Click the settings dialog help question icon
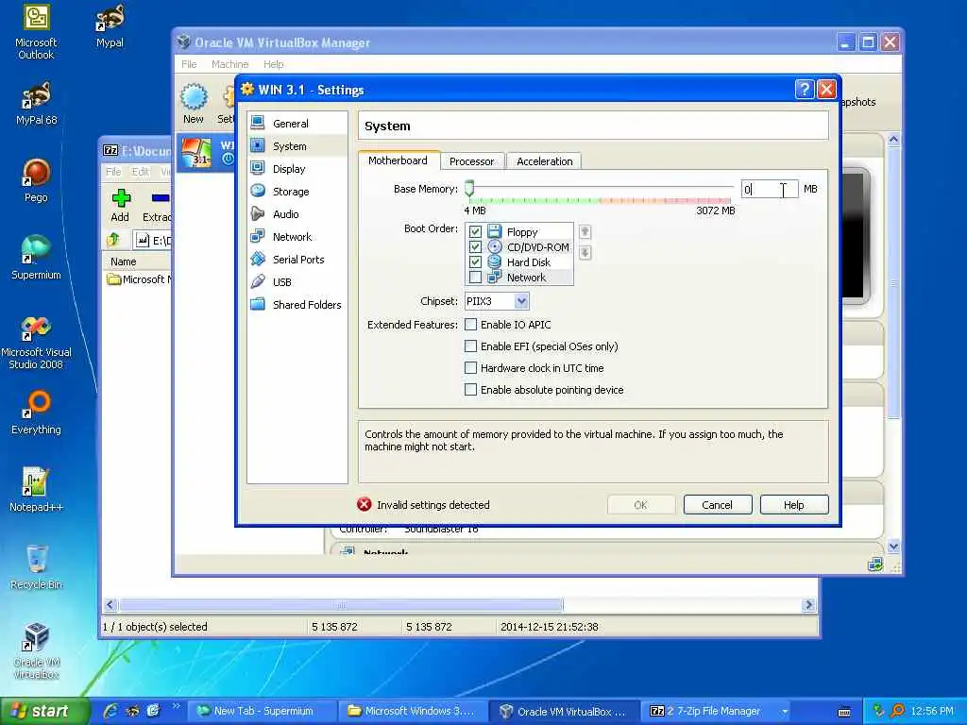967x725 pixels. [805, 90]
